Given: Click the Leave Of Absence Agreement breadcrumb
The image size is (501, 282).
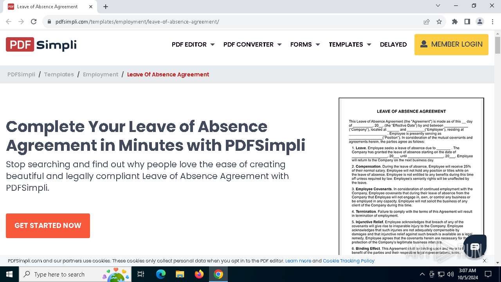Looking at the screenshot, I should 168,74.
